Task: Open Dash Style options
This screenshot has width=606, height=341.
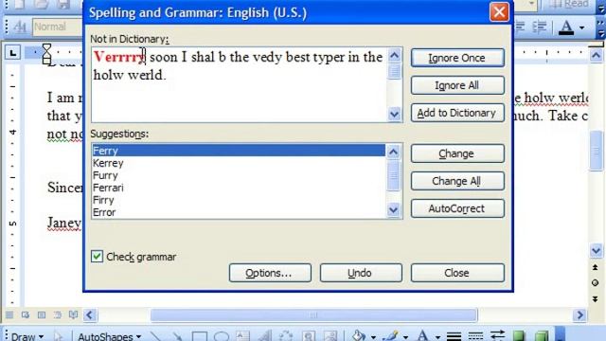Action: pos(475,336)
